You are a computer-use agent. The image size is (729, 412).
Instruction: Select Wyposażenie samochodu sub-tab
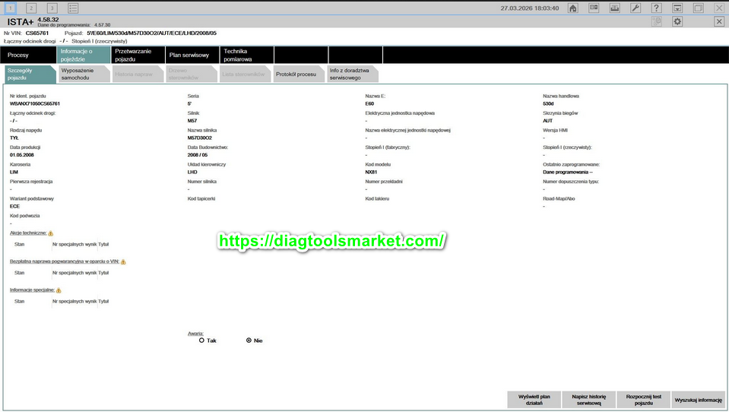(x=83, y=74)
